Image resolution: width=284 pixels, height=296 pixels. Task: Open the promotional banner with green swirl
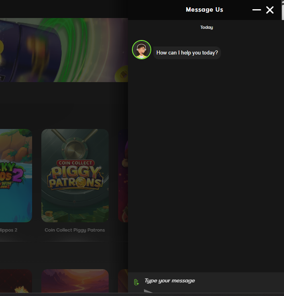pyautogui.click(x=64, y=50)
